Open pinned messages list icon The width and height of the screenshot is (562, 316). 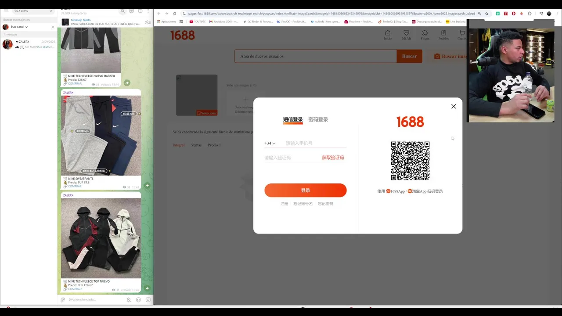(x=148, y=22)
